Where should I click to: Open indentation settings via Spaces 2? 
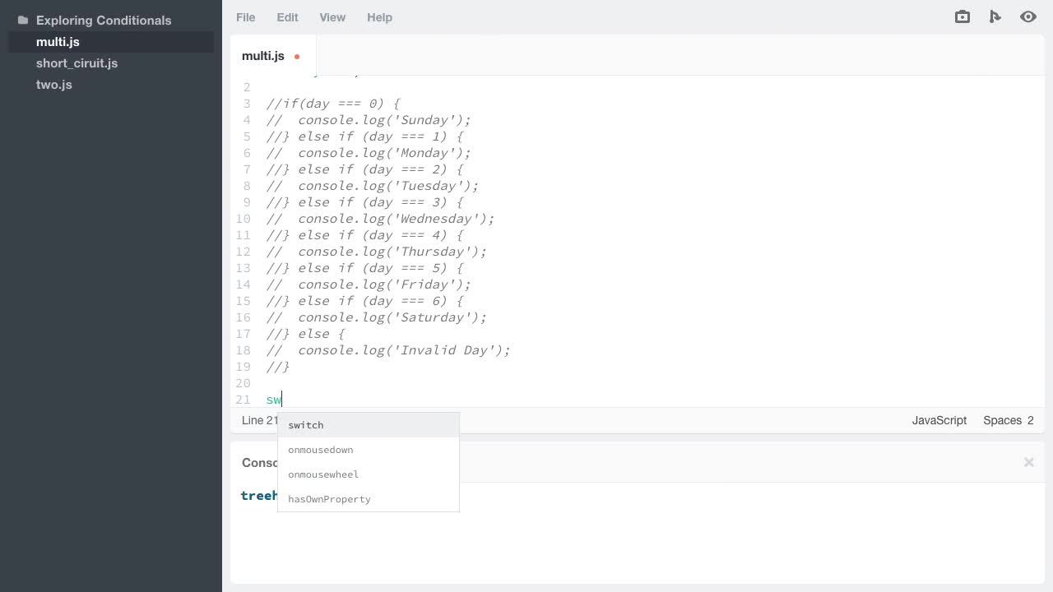coord(1008,420)
